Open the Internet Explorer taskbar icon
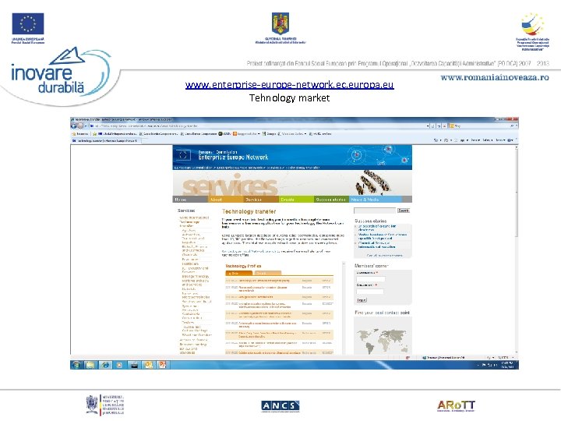Viewport: 561px width, 421px height. (x=105, y=365)
